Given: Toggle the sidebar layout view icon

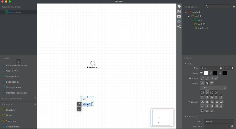Looking at the screenshot, I should (x=179, y=12).
